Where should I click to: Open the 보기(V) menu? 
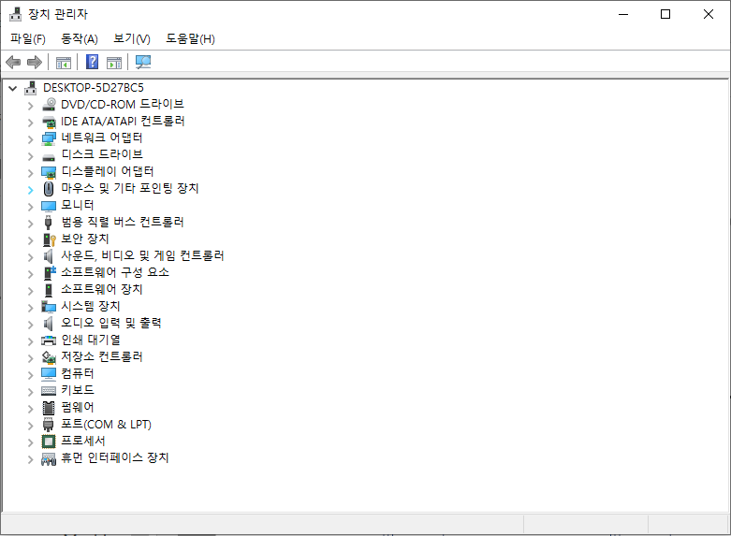[x=132, y=38]
